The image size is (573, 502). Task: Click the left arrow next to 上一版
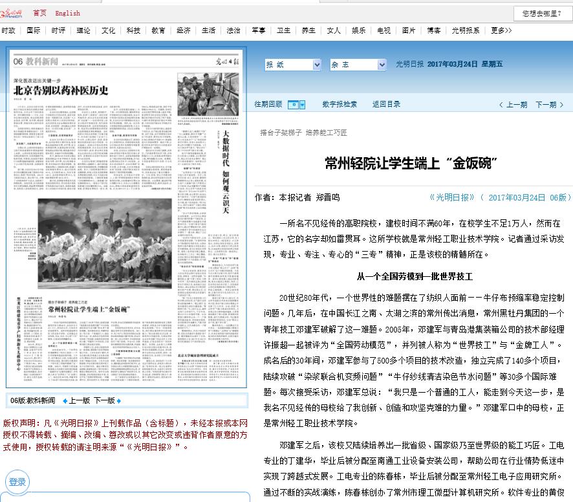(65, 400)
